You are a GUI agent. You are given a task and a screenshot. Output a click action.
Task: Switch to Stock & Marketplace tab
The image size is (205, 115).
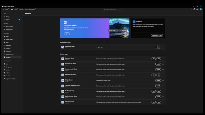pos(30,9)
